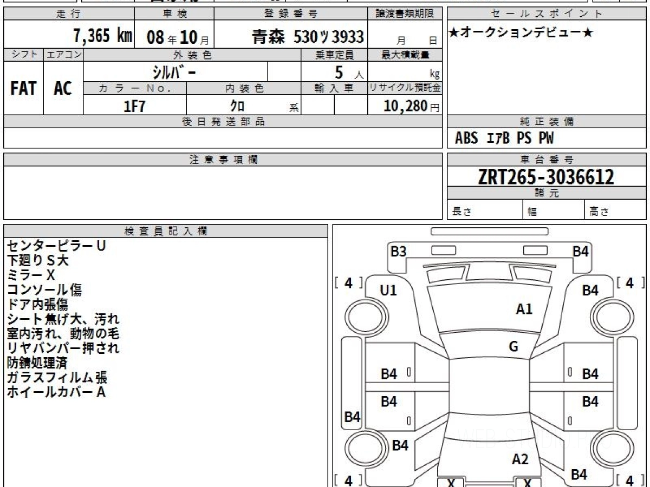Image resolution: width=650 pixels, height=487 pixels.
Task: Select the 下廻りS大 note
Action: pos(38,260)
